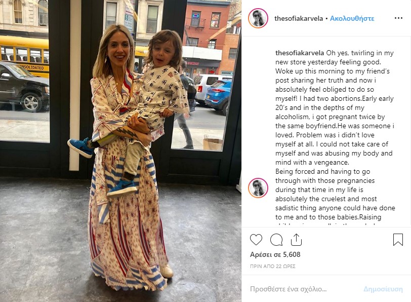Click the bold thesofiakarvela name in the caption
Screen dimensions: 411x302
pyautogui.click(x=300, y=53)
